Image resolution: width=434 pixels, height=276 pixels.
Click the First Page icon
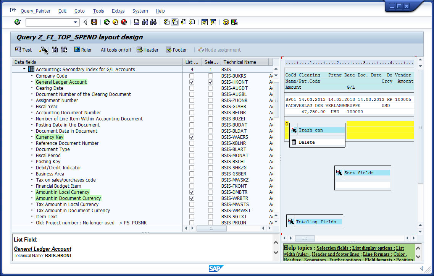pyautogui.click(x=167, y=22)
